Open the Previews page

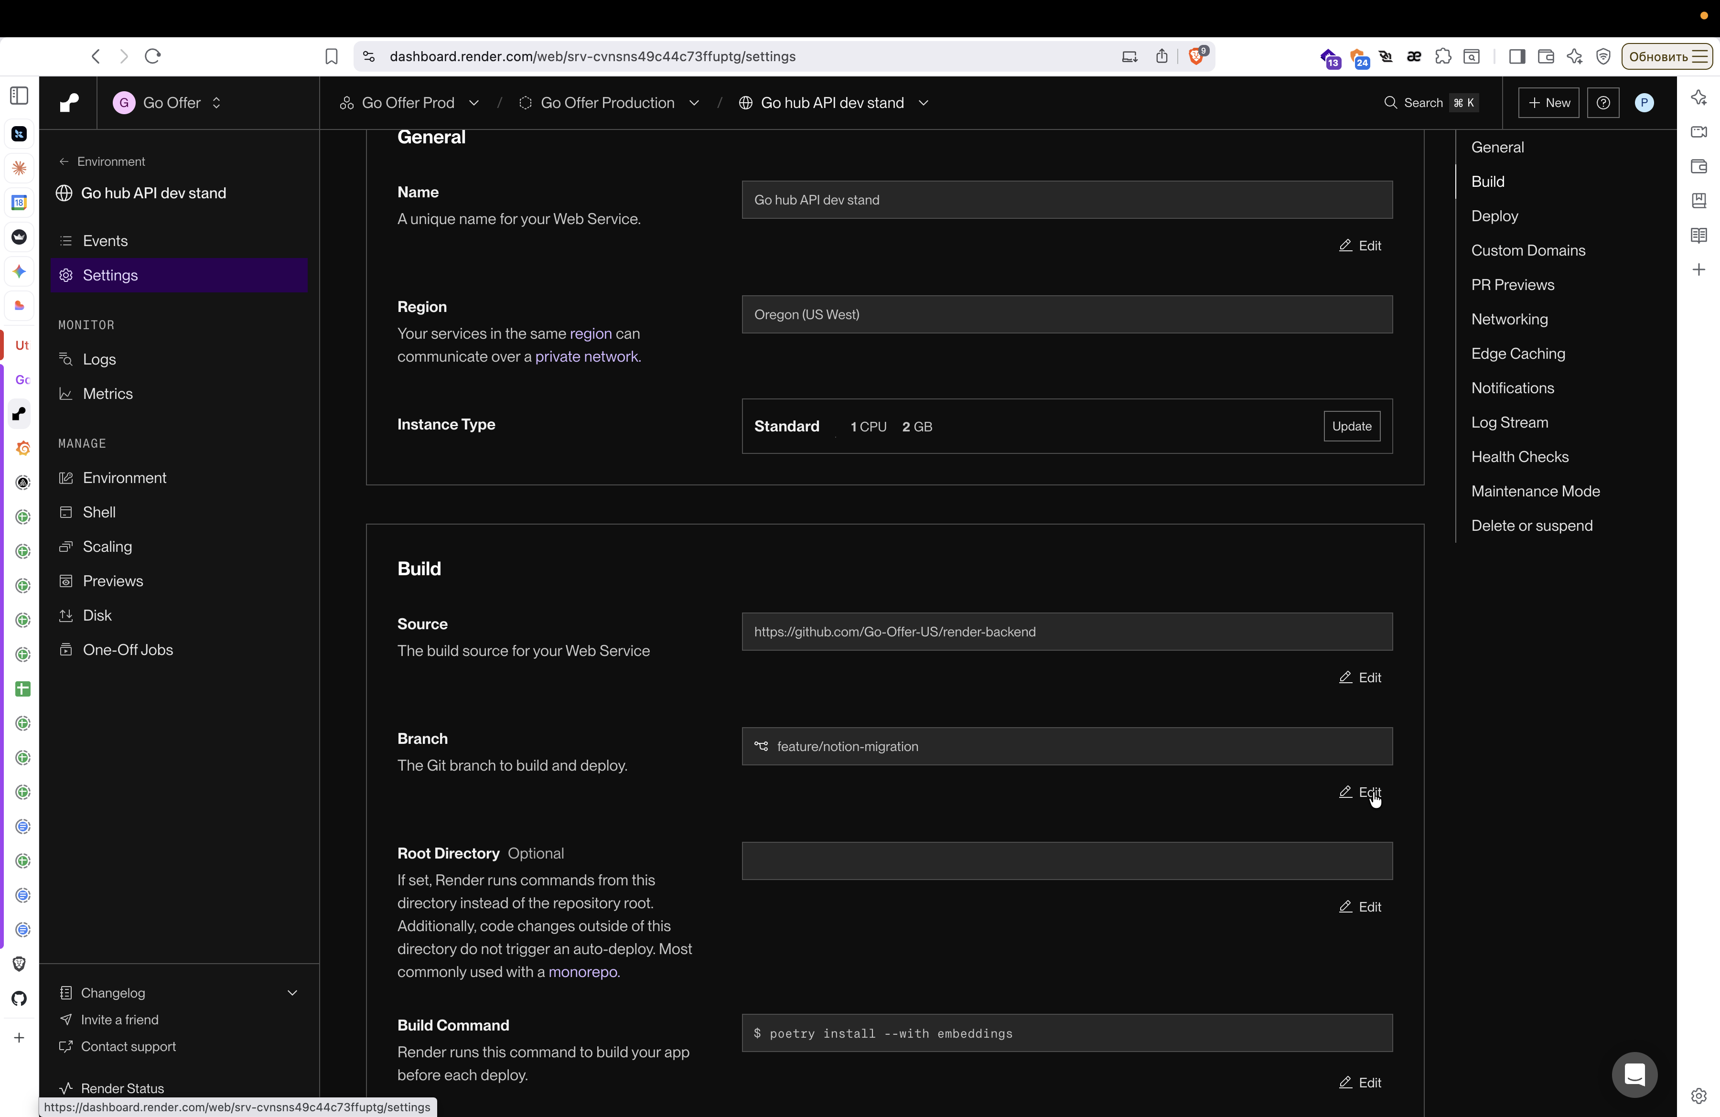point(179,581)
